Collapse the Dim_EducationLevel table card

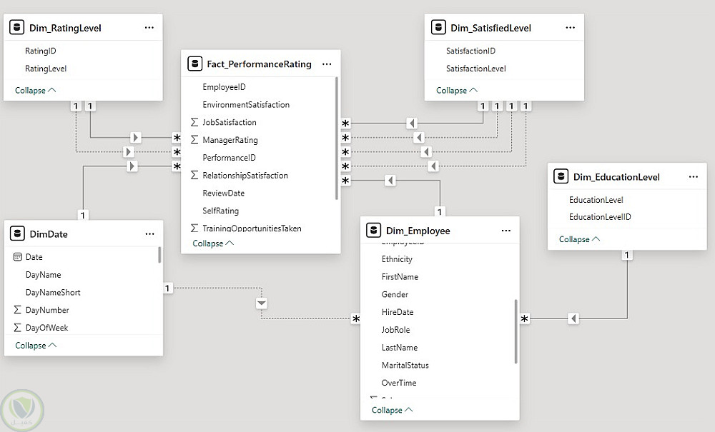(x=579, y=239)
